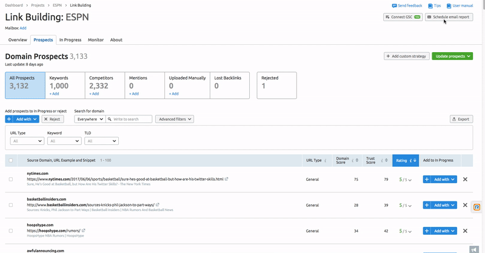The height and width of the screenshot is (253, 485).
Task: Reject hoopshype.com prospect with X icon
Action: coord(465,231)
